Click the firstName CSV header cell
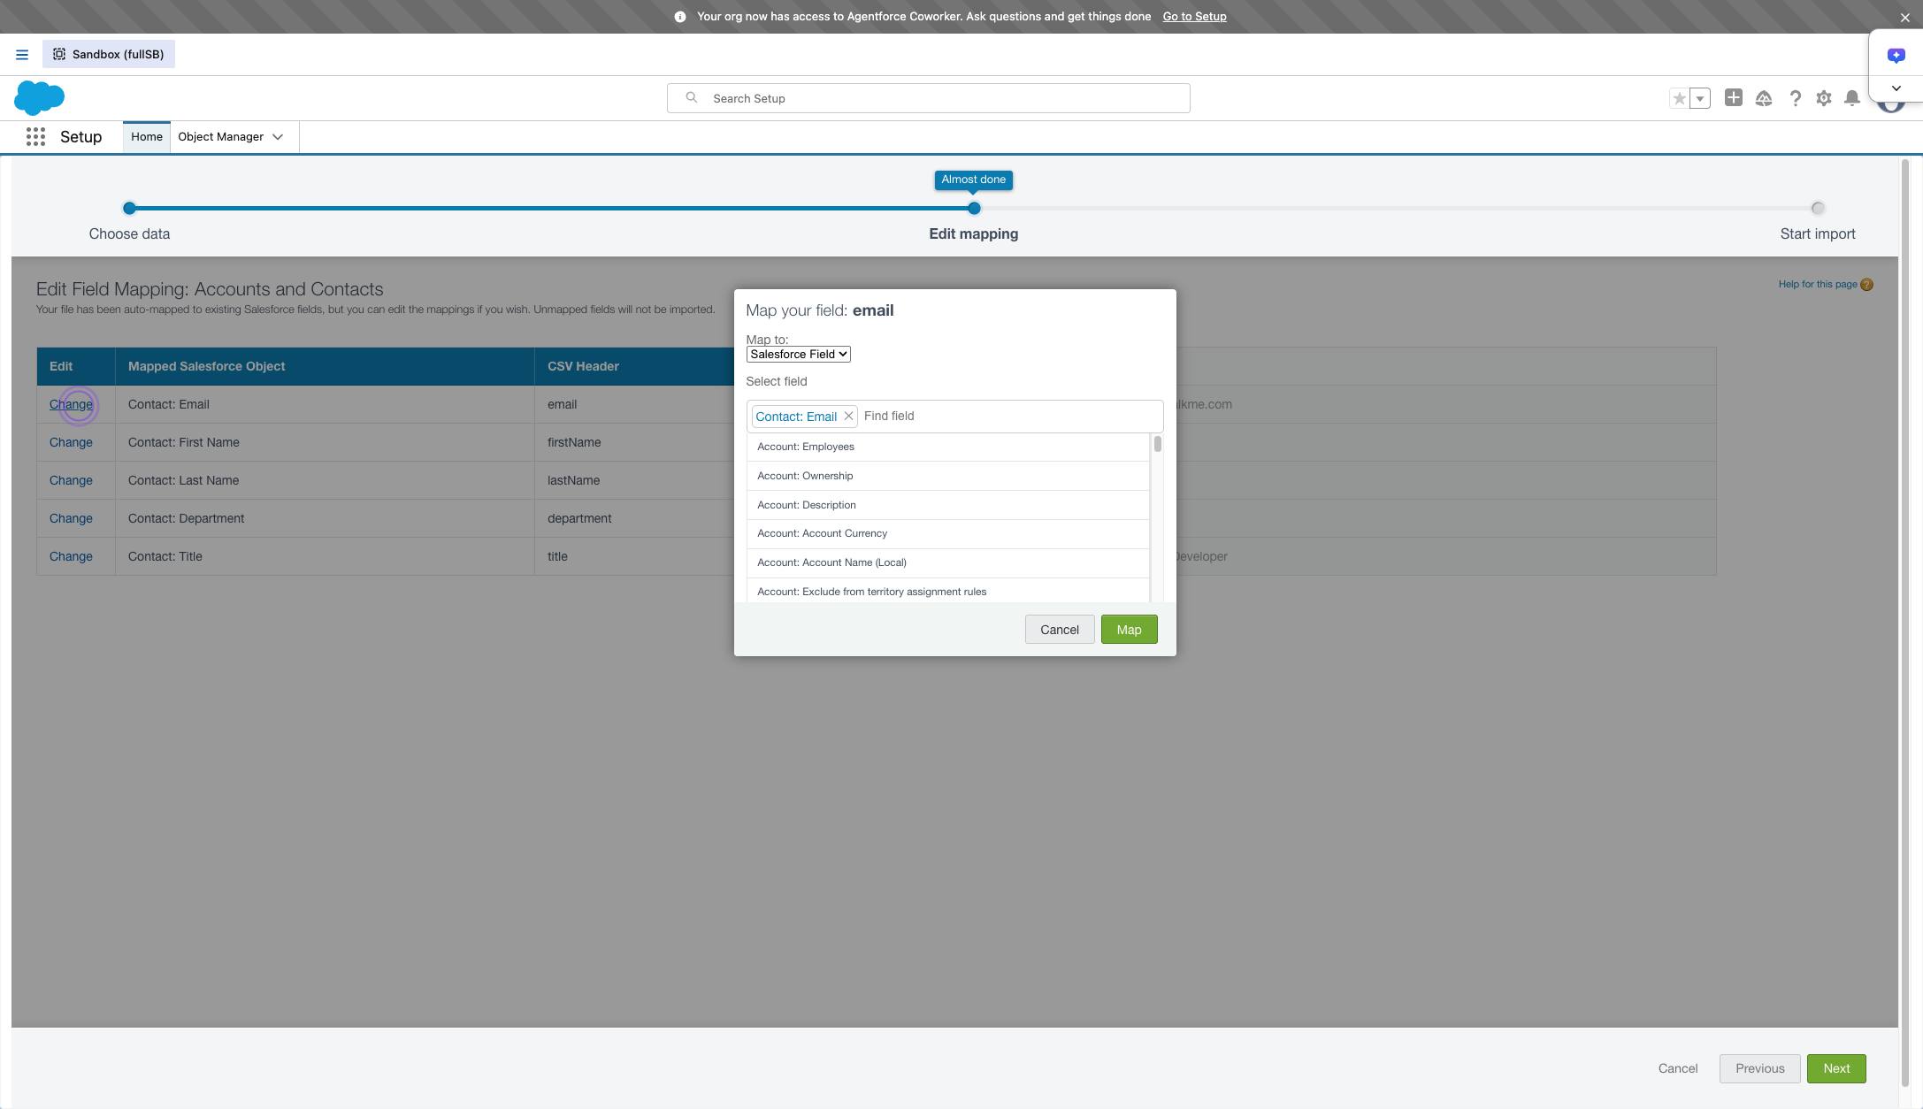Image resolution: width=1923 pixels, height=1109 pixels. pyautogui.click(x=634, y=443)
